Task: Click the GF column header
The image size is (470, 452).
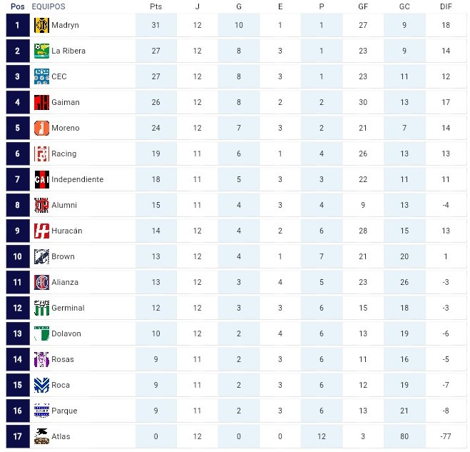Action: pyautogui.click(x=363, y=6)
